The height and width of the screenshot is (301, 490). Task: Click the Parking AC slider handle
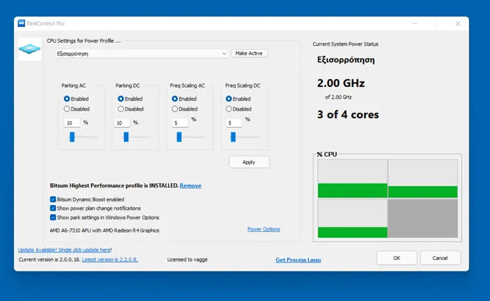(72, 137)
